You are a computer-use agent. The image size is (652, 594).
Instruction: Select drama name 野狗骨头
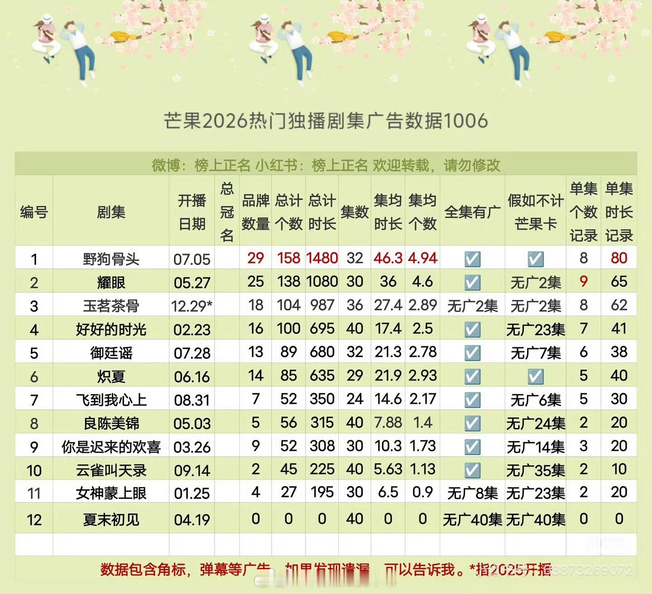tap(111, 259)
